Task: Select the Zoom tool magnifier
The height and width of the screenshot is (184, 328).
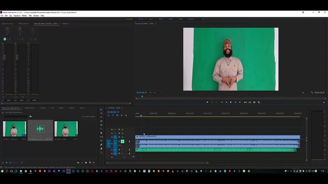Action: [101, 152]
